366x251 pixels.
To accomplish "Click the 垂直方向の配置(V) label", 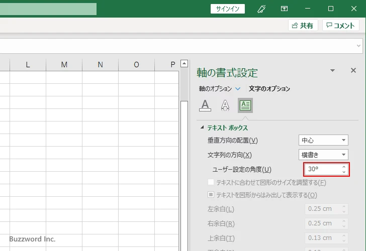I will pos(232,140).
